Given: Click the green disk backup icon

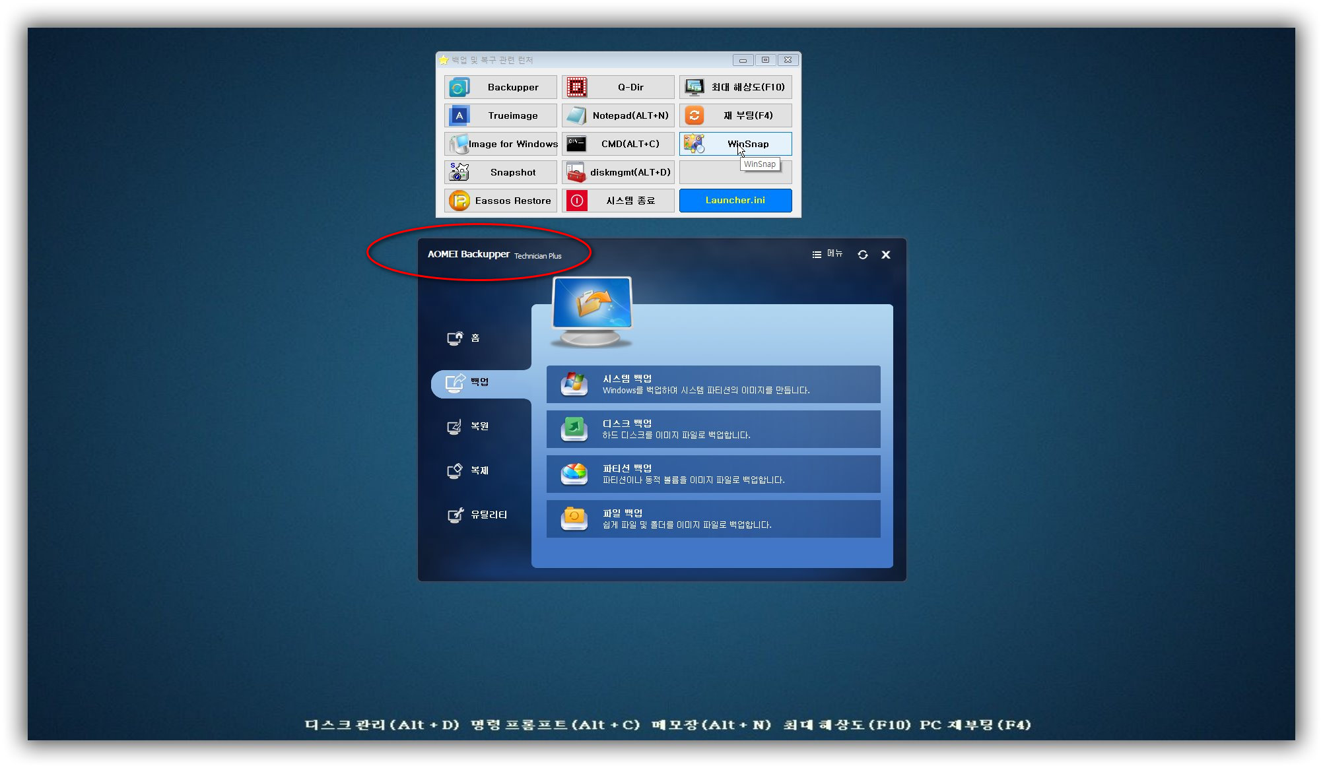Looking at the screenshot, I should pos(574,429).
